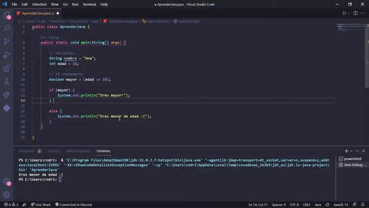Open the Extensions view

[x=6, y=68]
